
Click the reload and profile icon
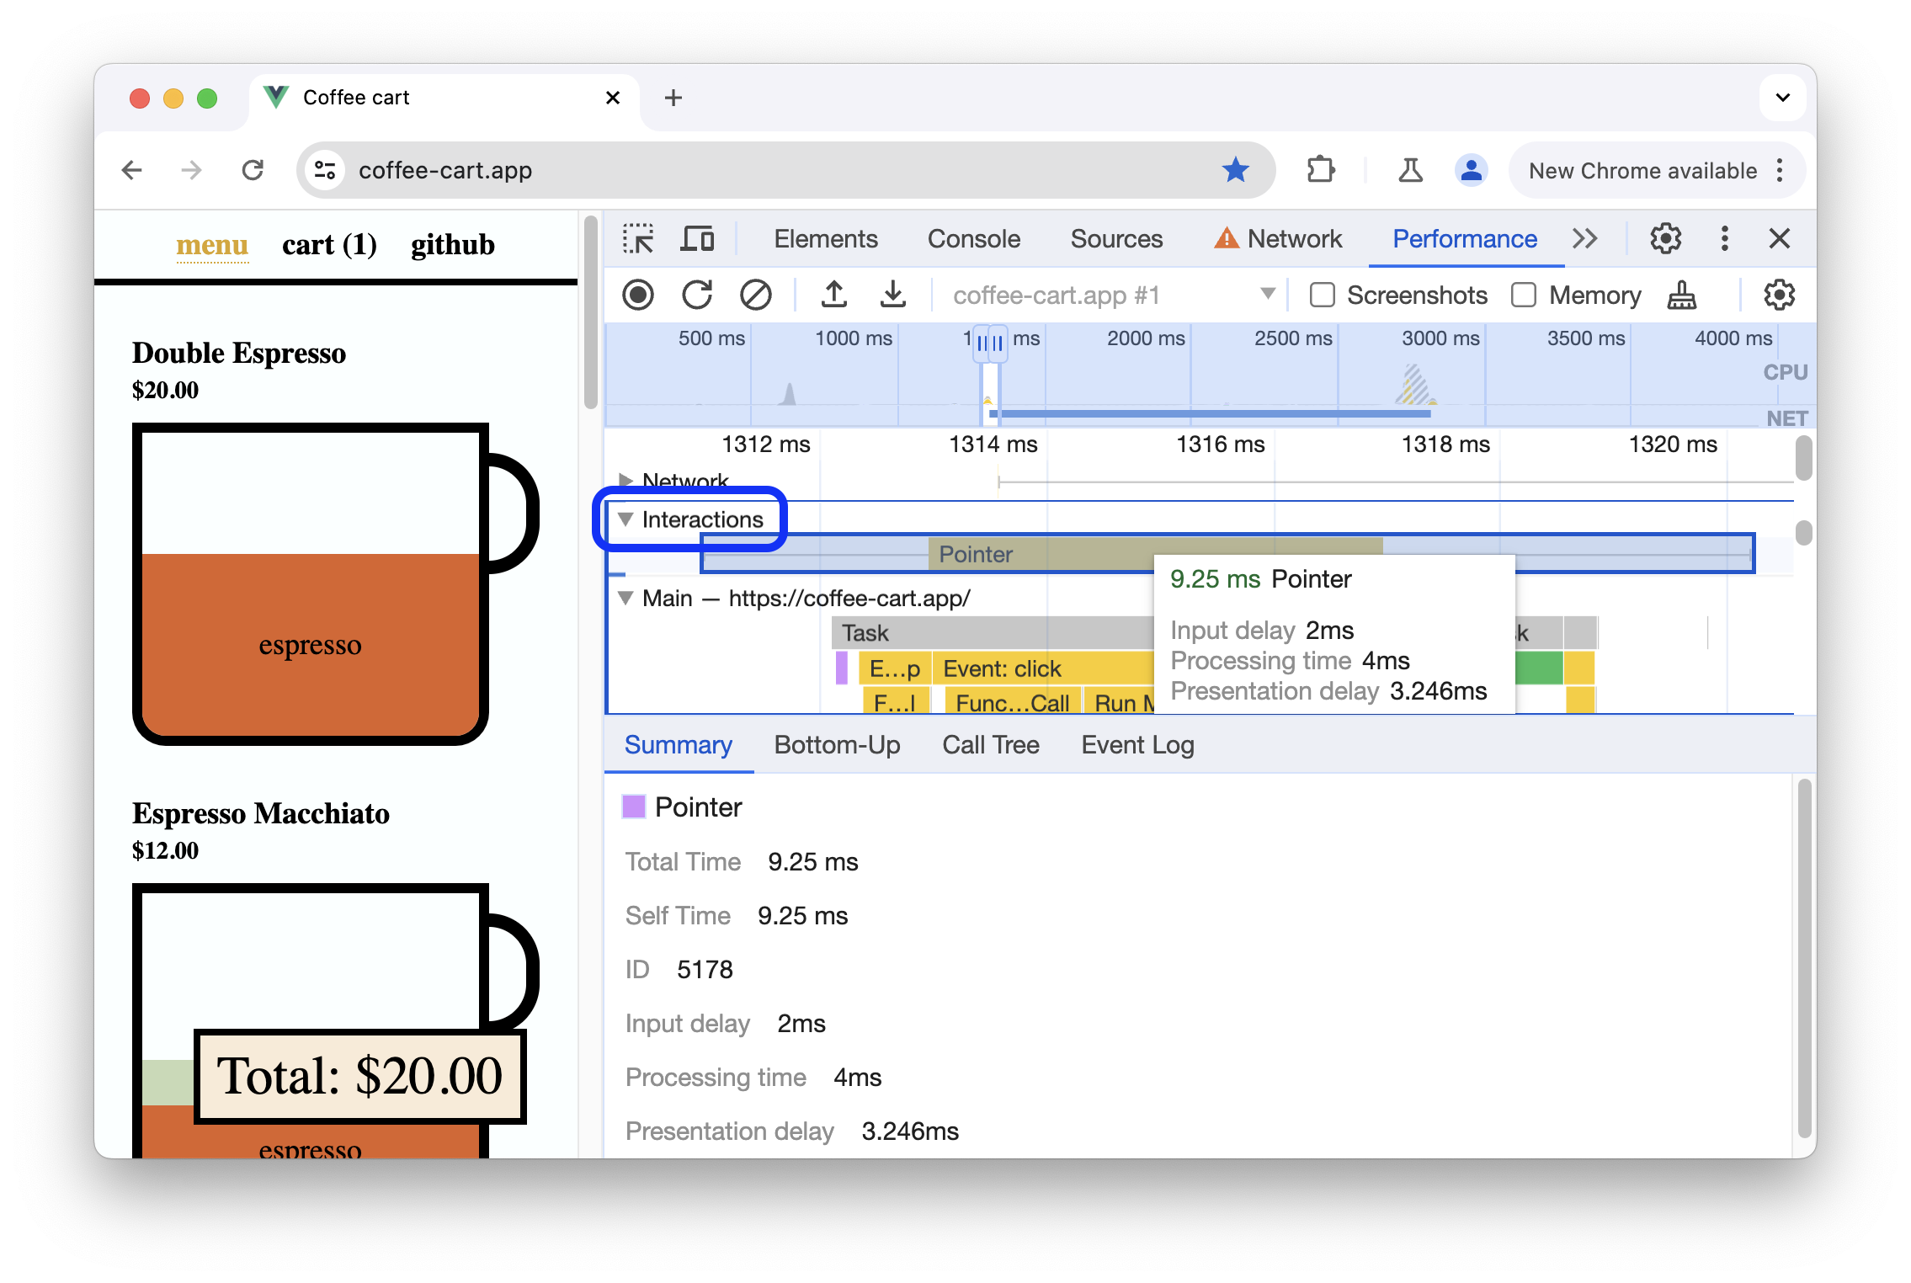695,295
